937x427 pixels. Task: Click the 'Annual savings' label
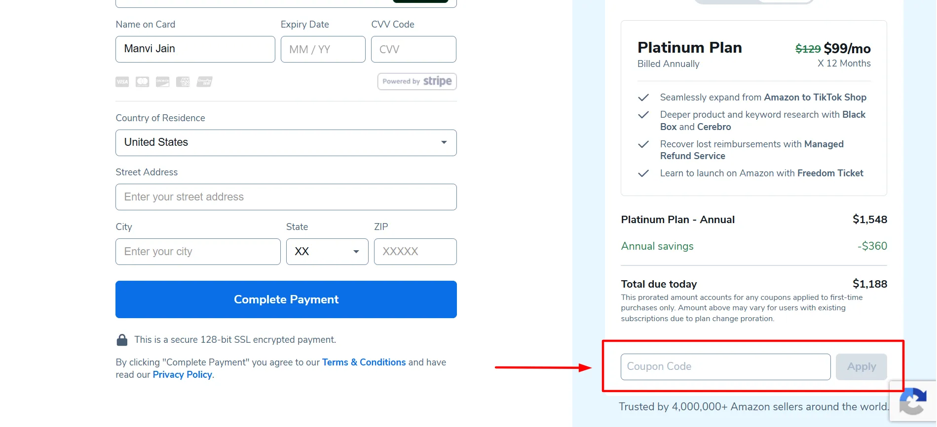coord(657,246)
